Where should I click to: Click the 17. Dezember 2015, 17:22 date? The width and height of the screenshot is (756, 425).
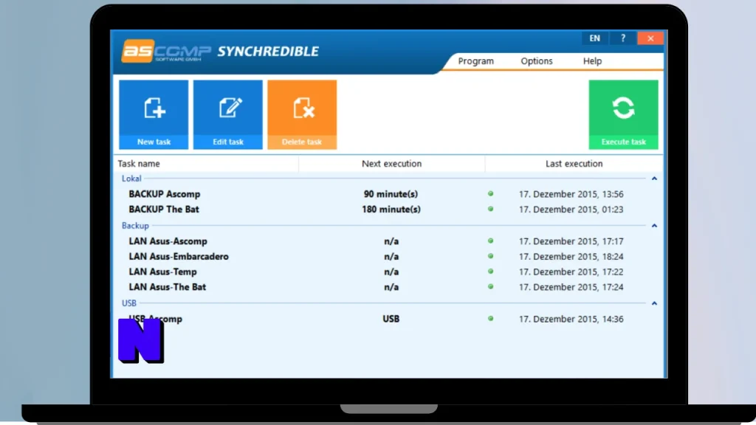571,272
